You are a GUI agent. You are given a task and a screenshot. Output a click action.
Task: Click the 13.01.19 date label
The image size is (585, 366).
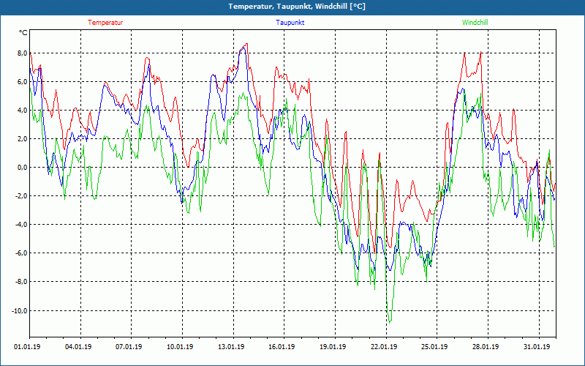coord(231,347)
